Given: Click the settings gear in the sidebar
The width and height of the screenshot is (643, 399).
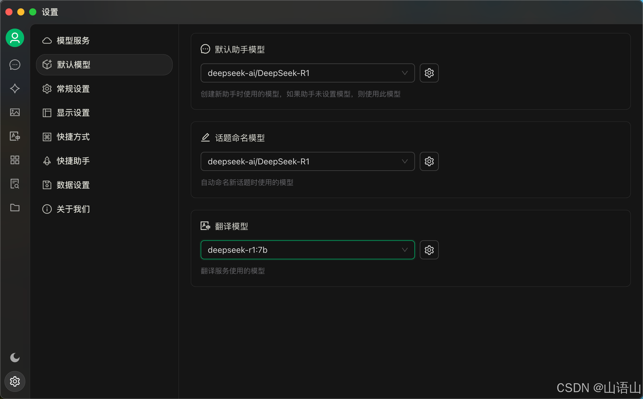Looking at the screenshot, I should [x=15, y=381].
